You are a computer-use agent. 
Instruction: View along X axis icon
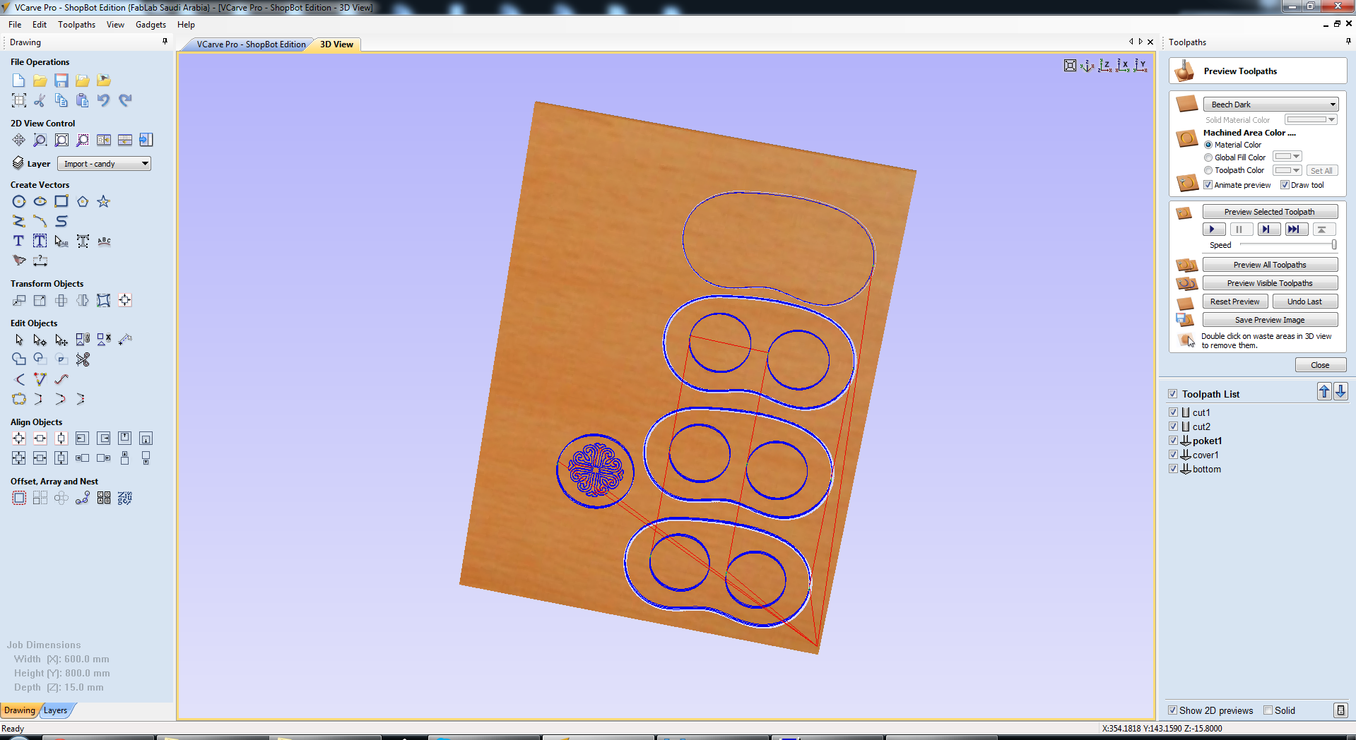click(x=1123, y=66)
